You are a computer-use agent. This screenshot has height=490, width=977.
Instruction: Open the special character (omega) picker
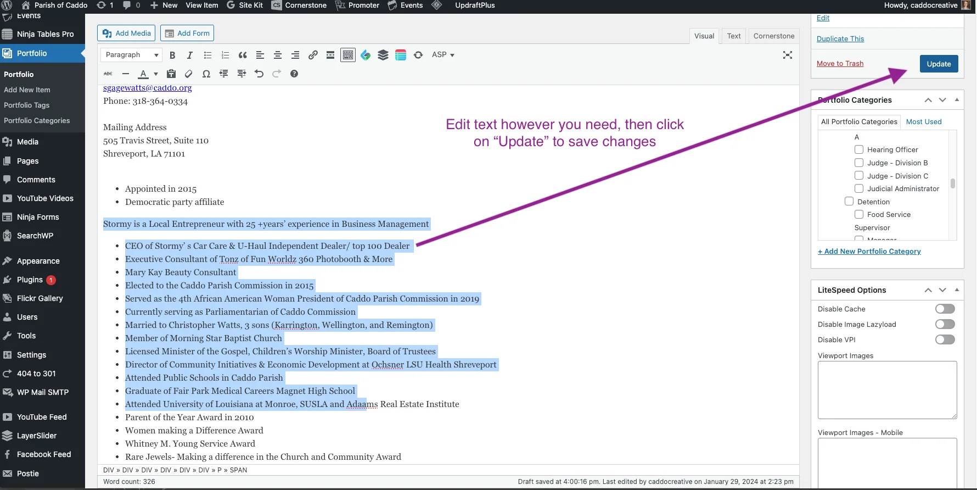206,74
